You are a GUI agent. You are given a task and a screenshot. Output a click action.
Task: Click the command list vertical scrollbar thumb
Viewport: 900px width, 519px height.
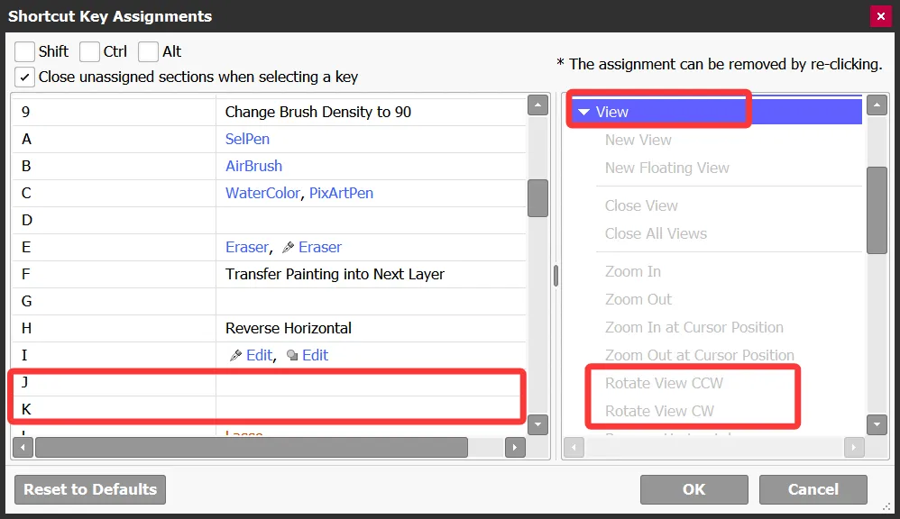(877, 211)
